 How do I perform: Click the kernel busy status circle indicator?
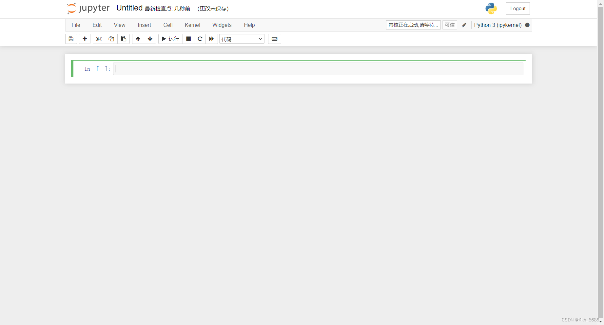(527, 25)
